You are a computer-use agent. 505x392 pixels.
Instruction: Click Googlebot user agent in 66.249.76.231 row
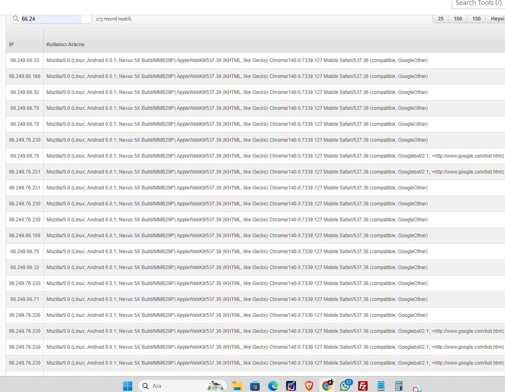tap(275, 172)
